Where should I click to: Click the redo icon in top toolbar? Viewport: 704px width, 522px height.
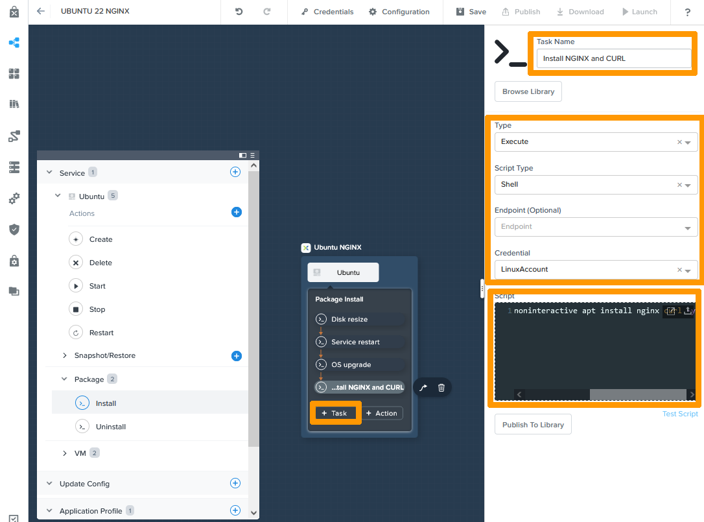(x=267, y=12)
